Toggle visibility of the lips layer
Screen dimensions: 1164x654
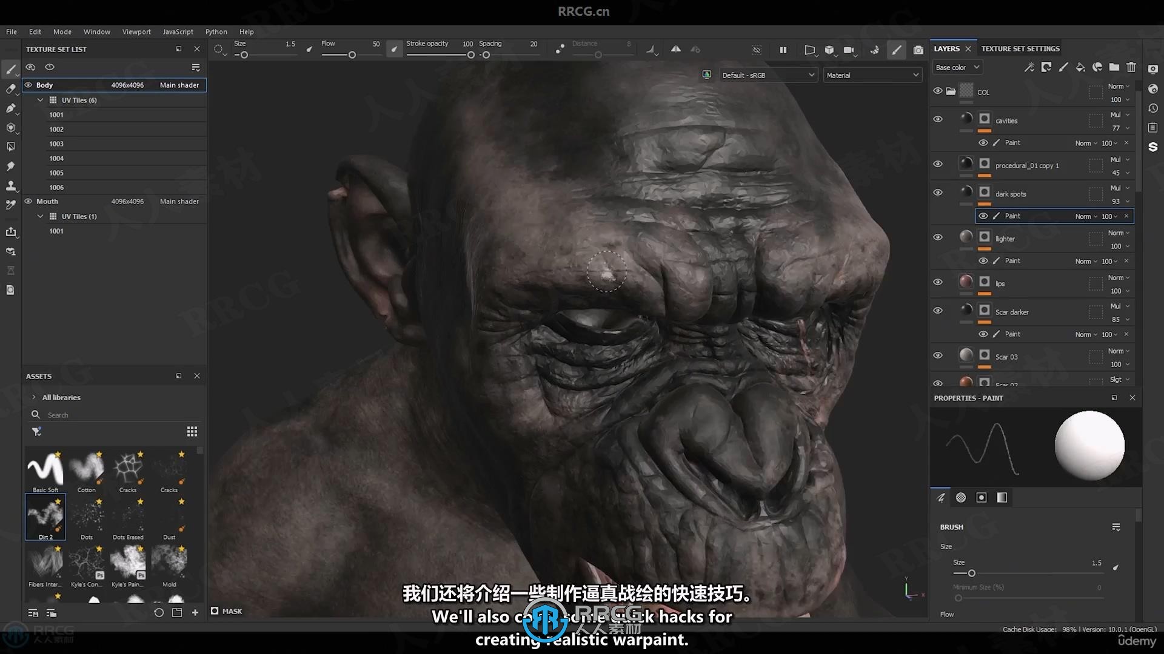pyautogui.click(x=938, y=282)
